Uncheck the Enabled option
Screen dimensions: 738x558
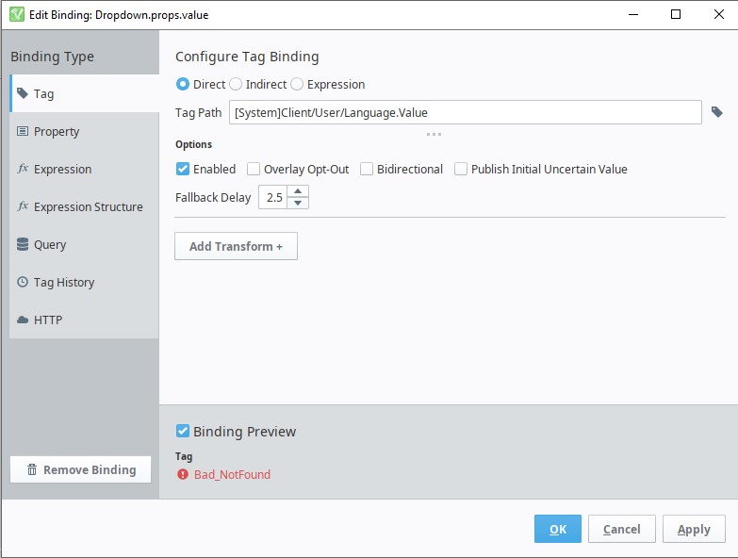(x=183, y=170)
